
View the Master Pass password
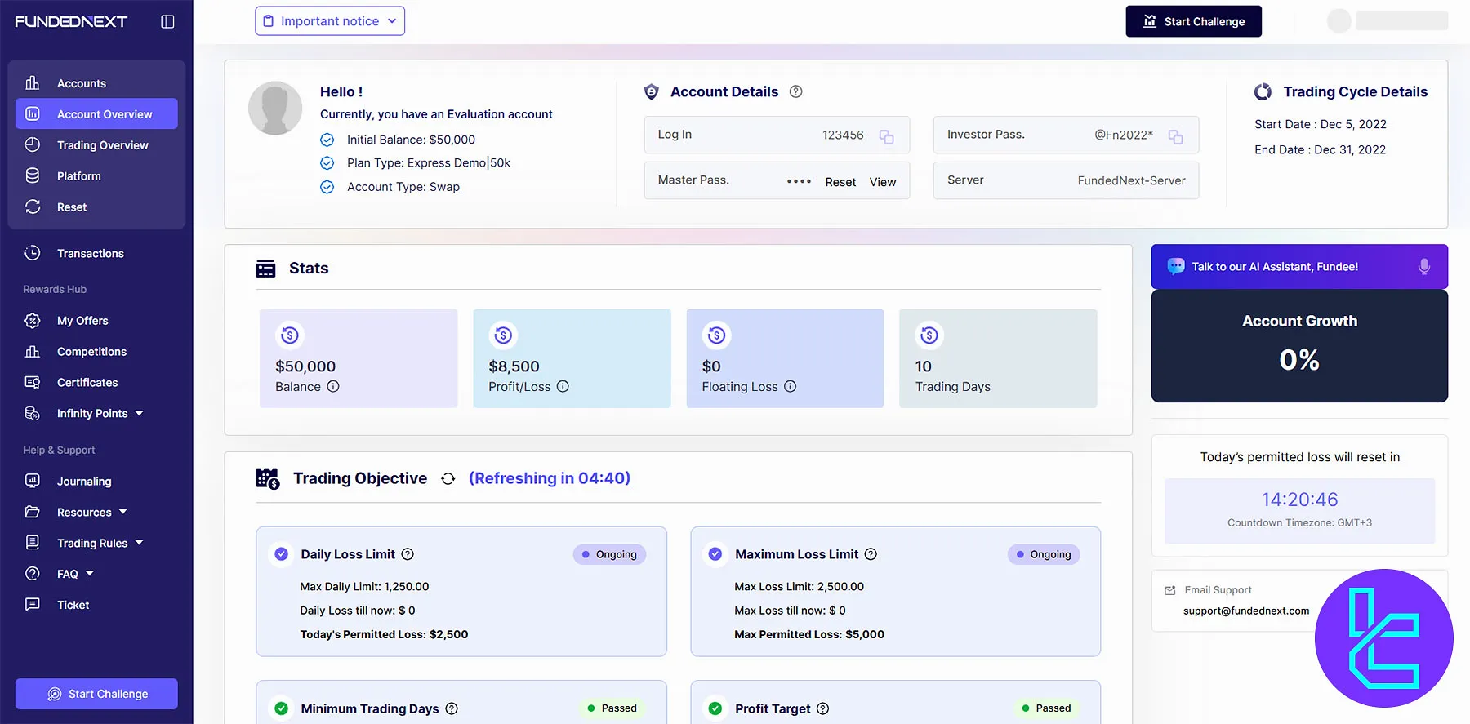click(x=882, y=182)
